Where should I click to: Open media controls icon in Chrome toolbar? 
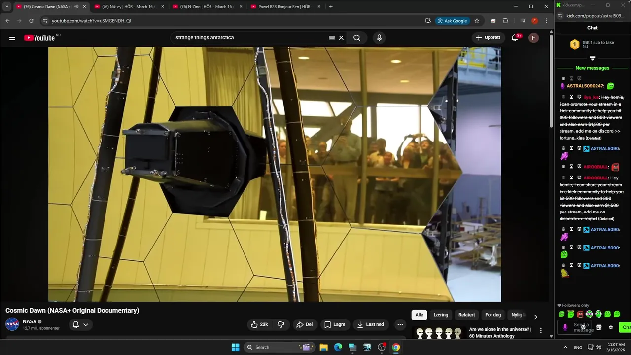tap(523, 21)
